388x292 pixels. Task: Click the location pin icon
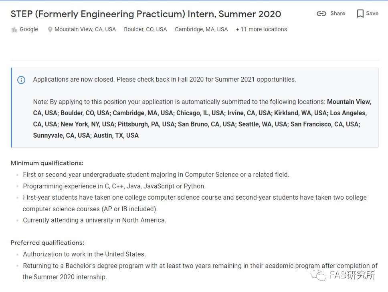pos(50,30)
